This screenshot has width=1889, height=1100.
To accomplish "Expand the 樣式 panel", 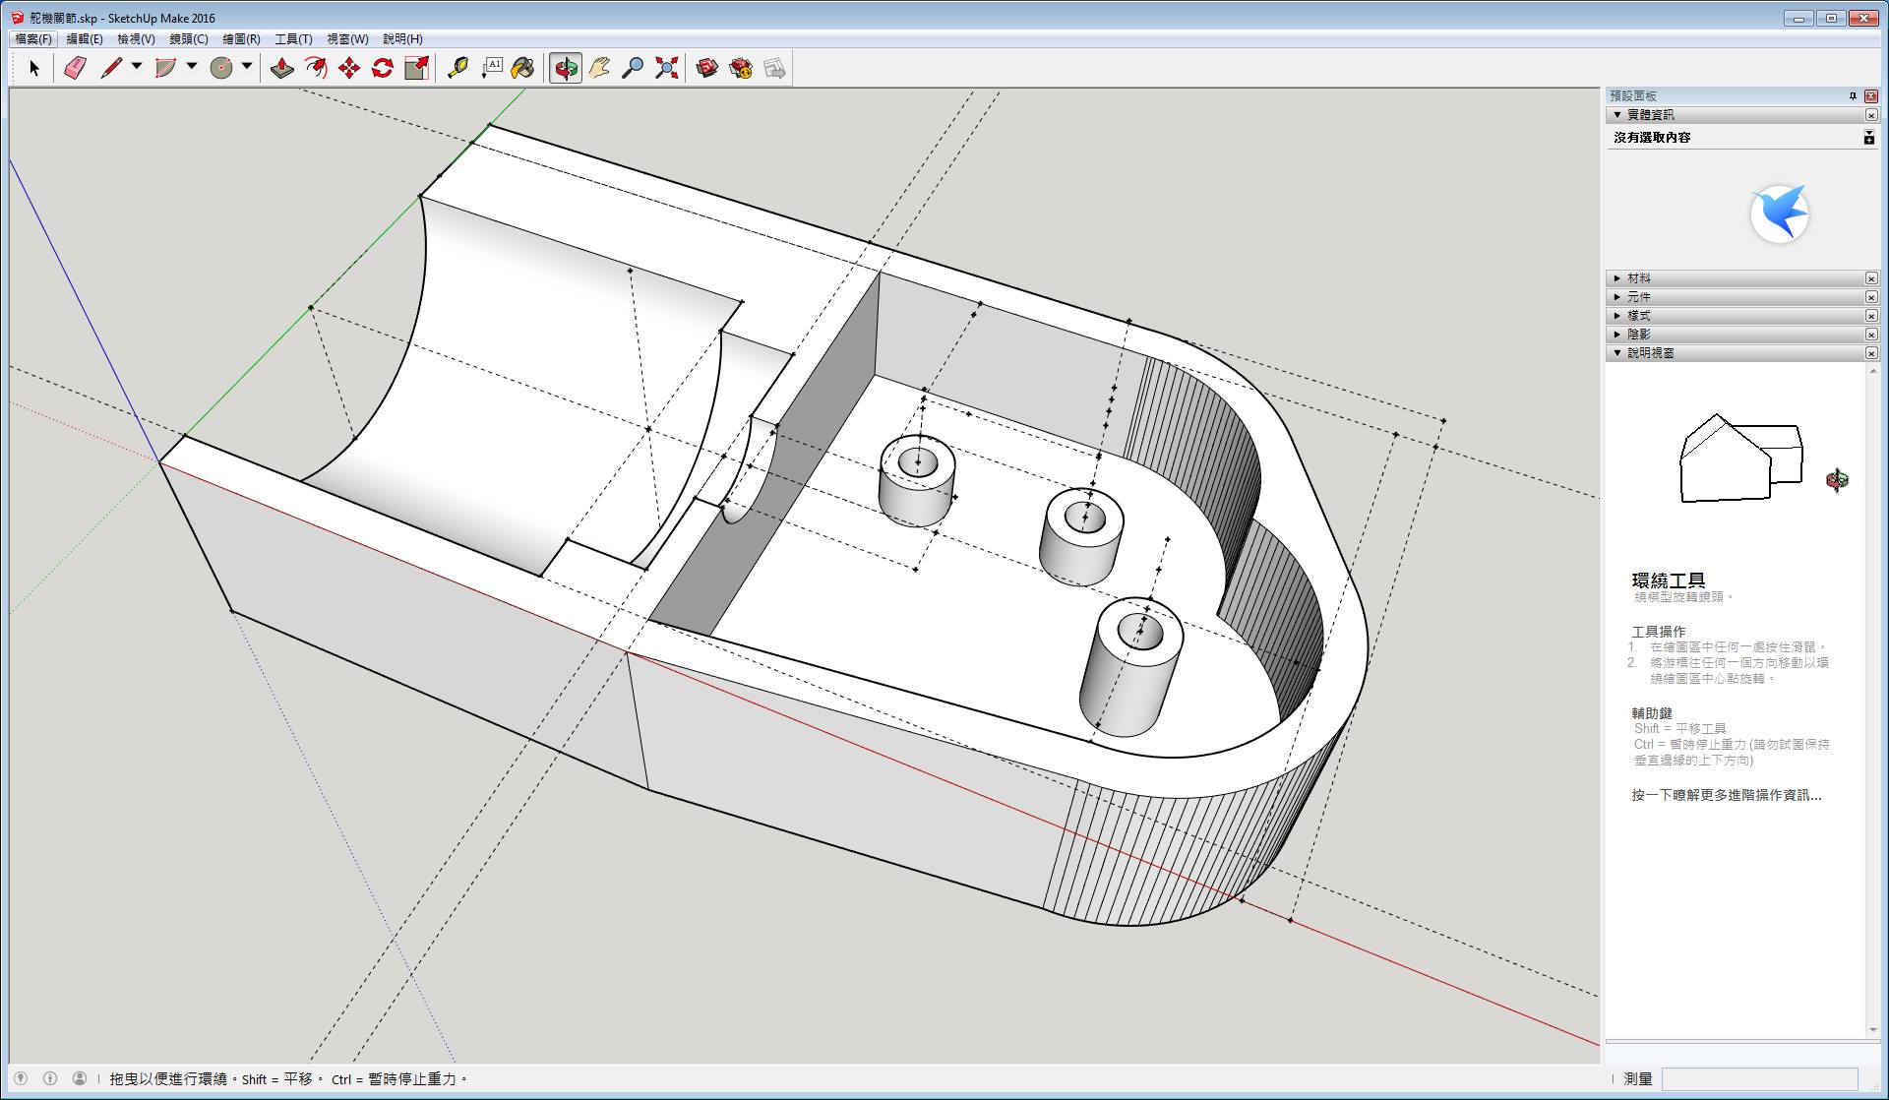I will 1617,316.
